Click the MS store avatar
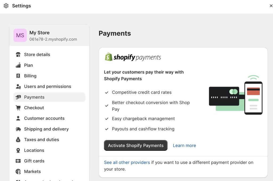This screenshot has width=273, height=181. click(20, 35)
